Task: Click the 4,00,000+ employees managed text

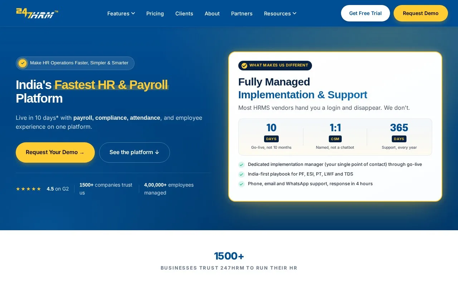Action: [x=169, y=189]
